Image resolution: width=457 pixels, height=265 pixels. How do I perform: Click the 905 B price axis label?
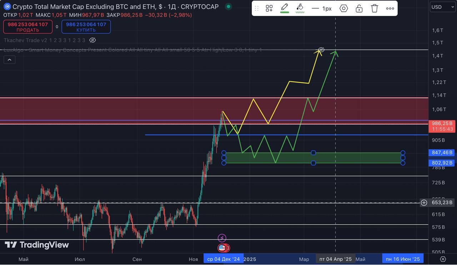click(x=438, y=140)
